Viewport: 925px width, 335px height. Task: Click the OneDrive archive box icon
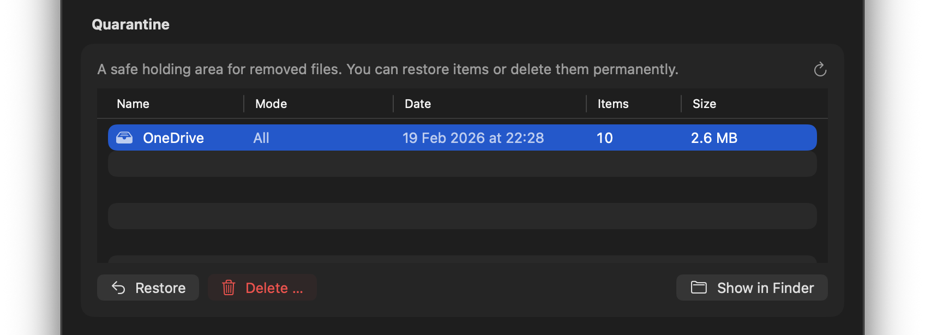125,137
